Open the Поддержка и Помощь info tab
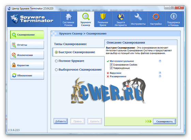191x140 pixels. click(x=174, y=19)
